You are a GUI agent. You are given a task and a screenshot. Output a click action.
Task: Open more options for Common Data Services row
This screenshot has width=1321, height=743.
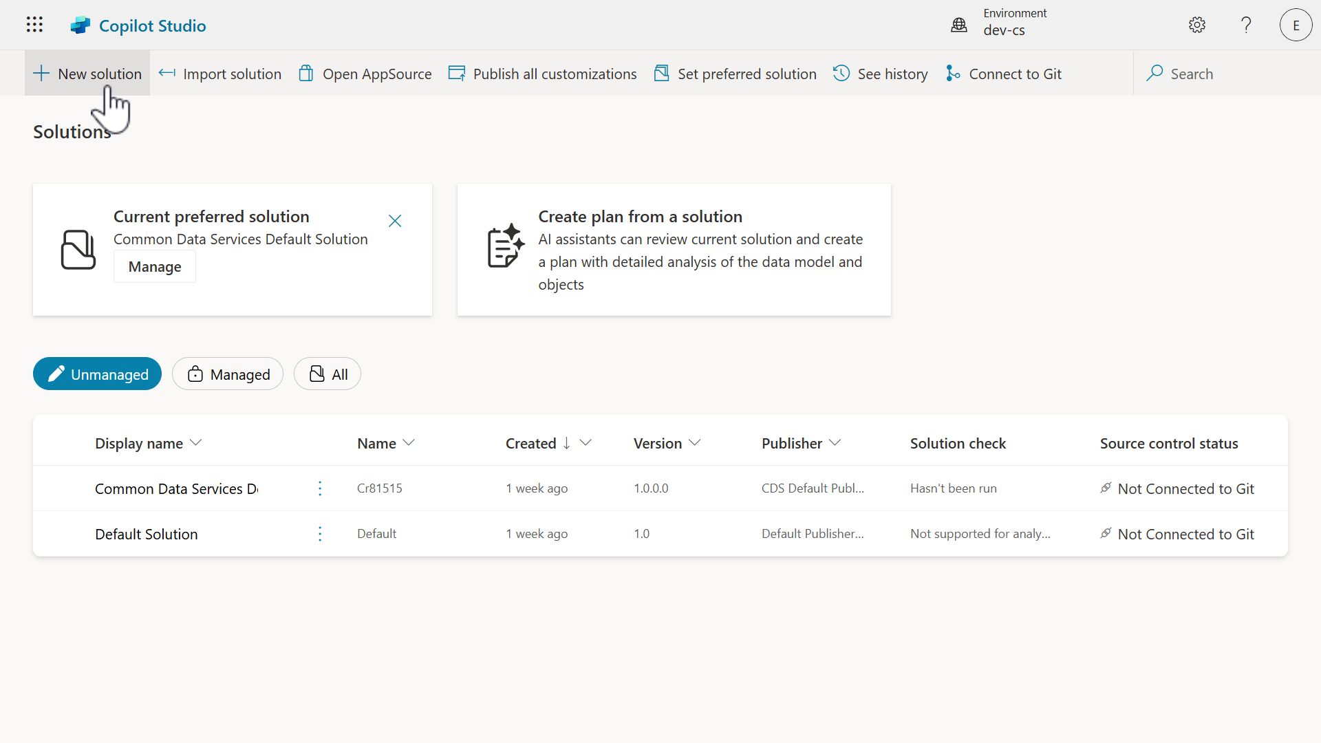[320, 488]
